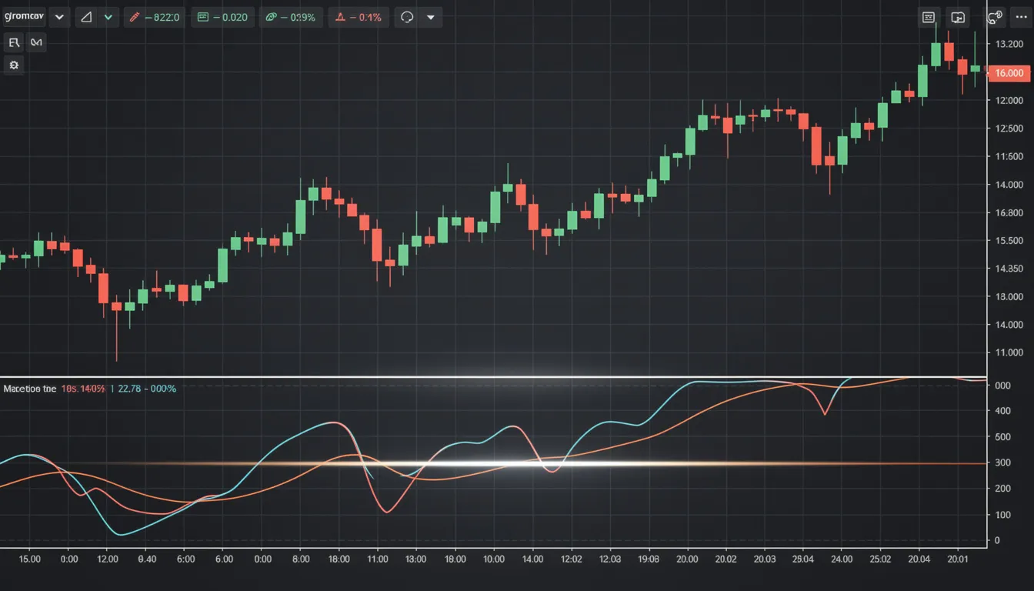Toggle the triangle shape tool visibility
Screen dimensions: 1034x591
(86, 16)
